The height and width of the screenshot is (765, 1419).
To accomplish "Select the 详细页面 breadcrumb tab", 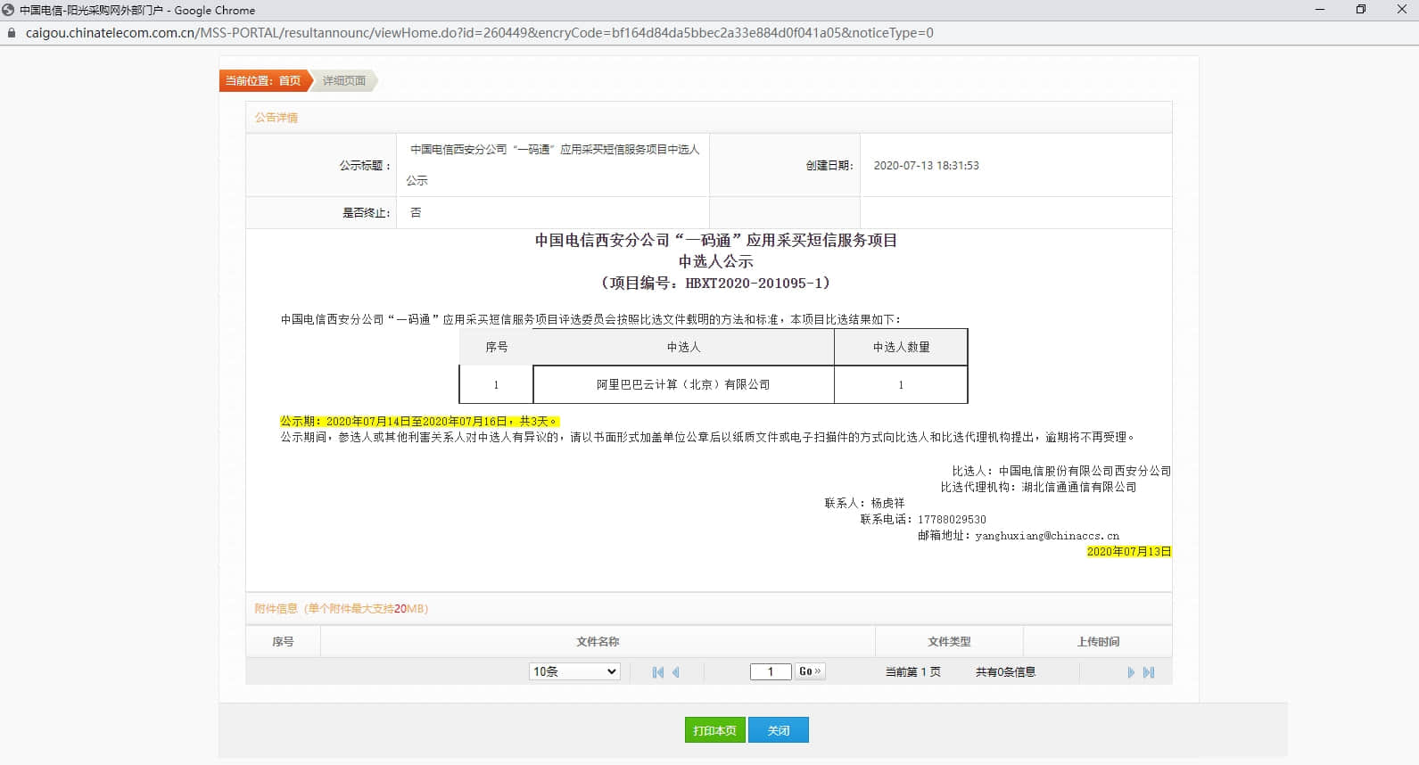I will coord(344,81).
